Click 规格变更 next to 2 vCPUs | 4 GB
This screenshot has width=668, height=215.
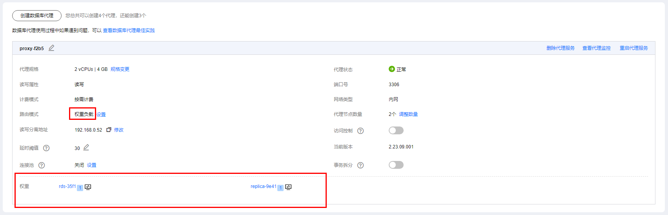[x=120, y=69]
